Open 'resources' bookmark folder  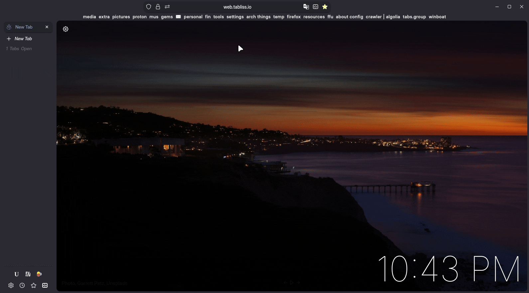[314, 17]
